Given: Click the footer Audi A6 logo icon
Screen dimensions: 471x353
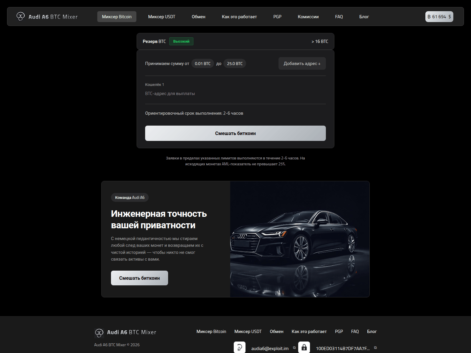Looking at the screenshot, I should coord(99,333).
